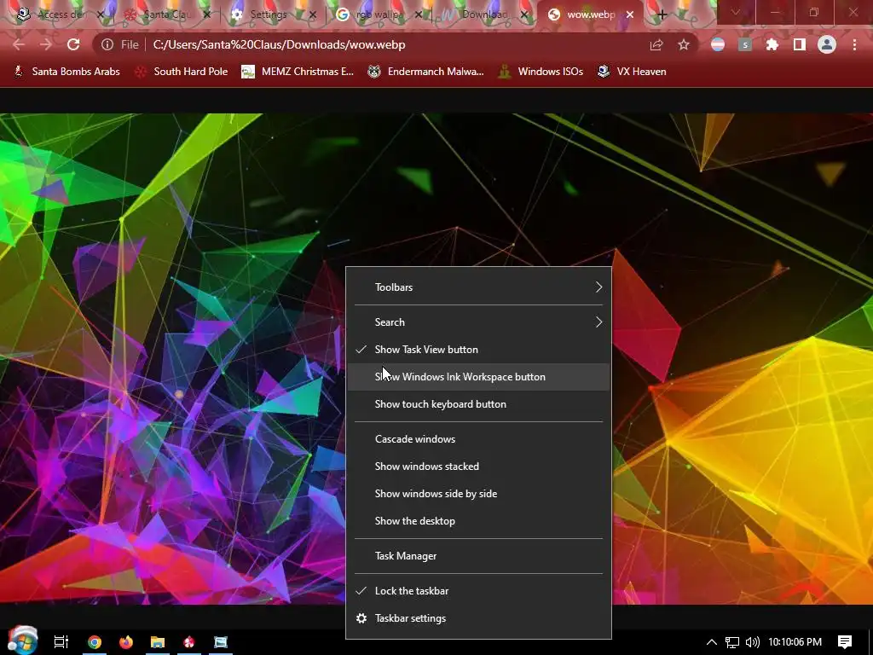This screenshot has width=873, height=655.
Task: Enable Show Windows Ink Workspace button
Action: [479, 377]
